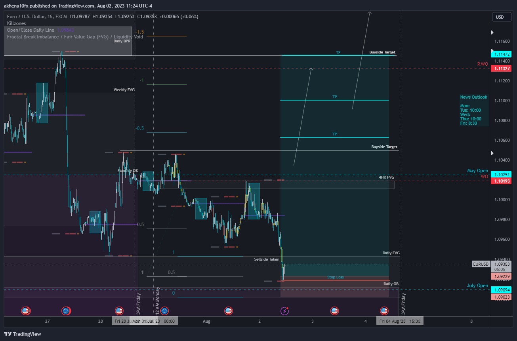Screen dimensions: 517x341
Task: Click the Mon 31 Jul '23 00:00 time label
Action: 155,321
